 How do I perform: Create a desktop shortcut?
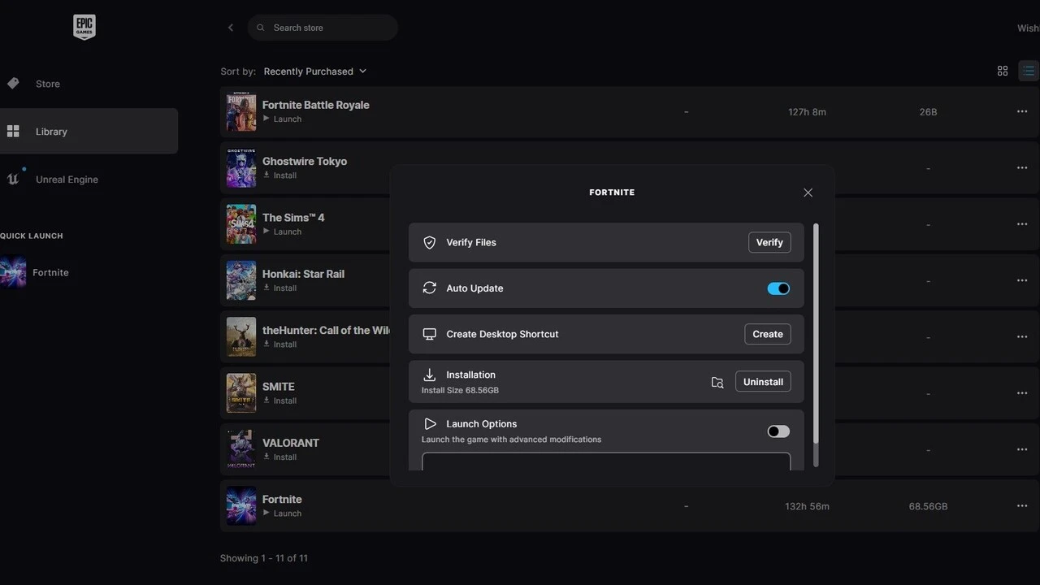(768, 334)
